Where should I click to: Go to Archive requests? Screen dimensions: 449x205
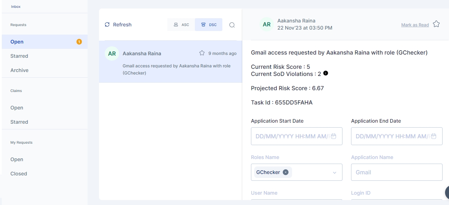(19, 70)
